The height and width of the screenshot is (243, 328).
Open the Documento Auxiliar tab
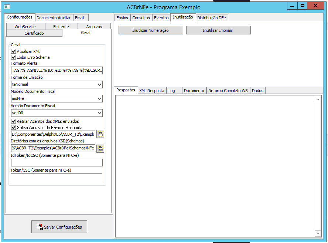[54, 18]
